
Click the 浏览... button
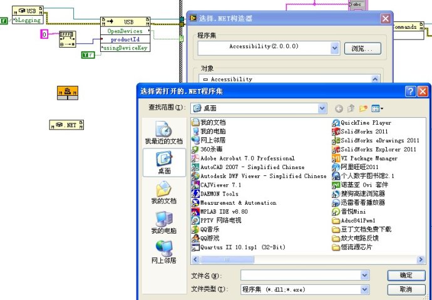[363, 48]
